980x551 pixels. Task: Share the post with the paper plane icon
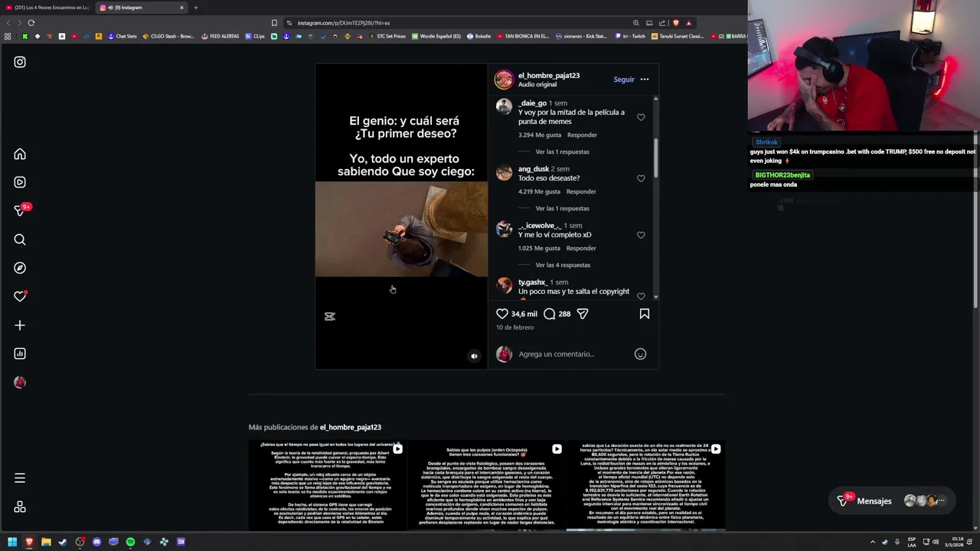click(x=583, y=314)
